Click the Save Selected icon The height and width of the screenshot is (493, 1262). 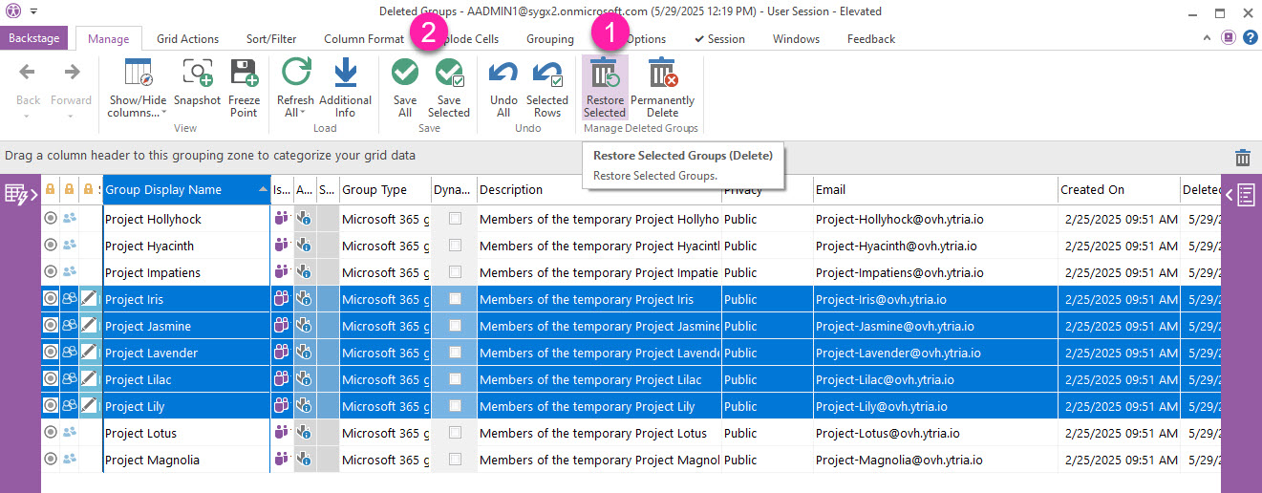(x=448, y=86)
